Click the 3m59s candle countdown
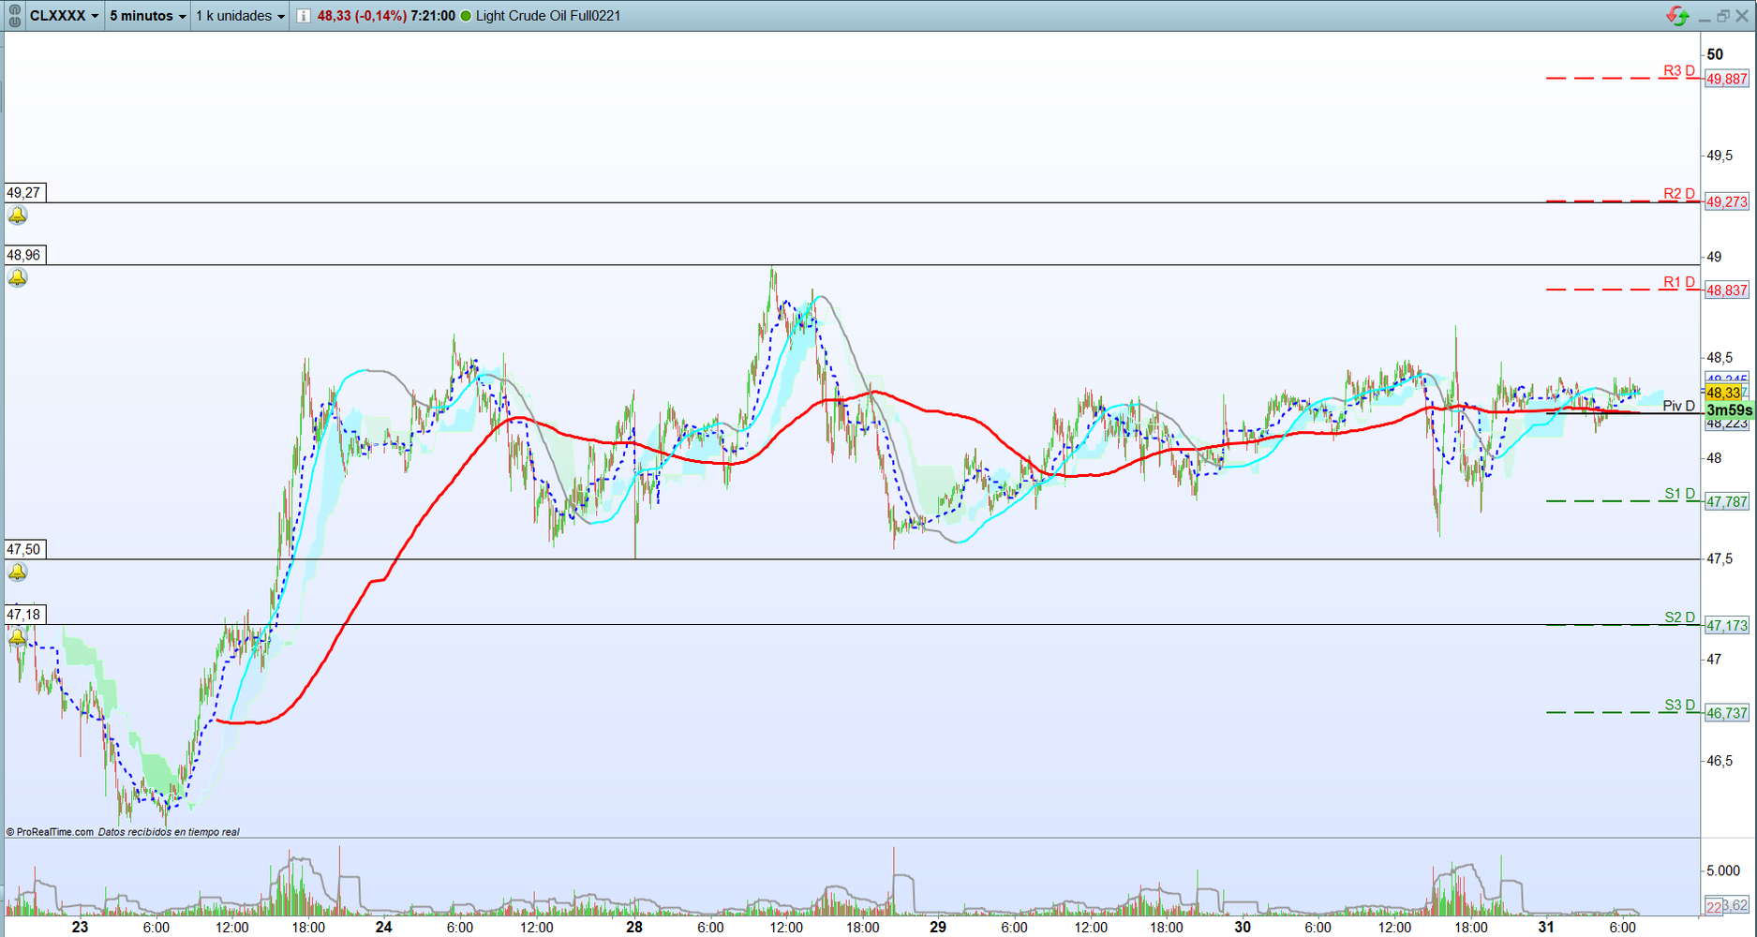Screen dimensions: 1757x937 click(x=1729, y=410)
